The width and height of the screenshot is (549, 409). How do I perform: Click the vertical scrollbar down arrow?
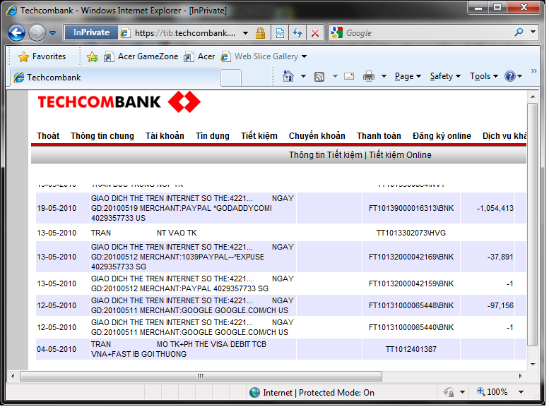coord(533,365)
